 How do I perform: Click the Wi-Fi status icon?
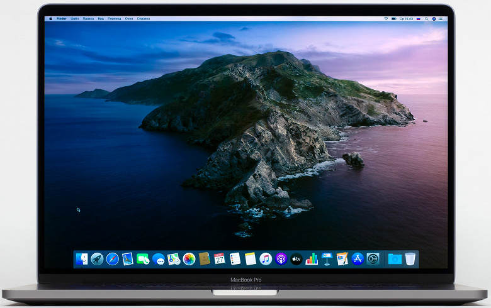coord(386,19)
